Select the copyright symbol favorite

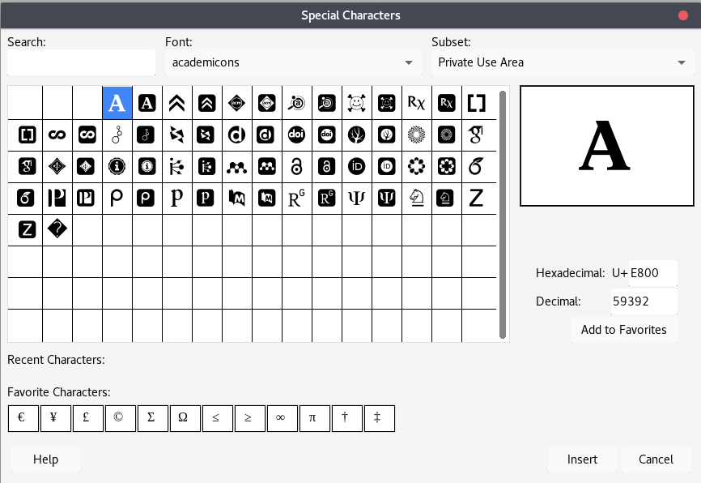pos(120,418)
